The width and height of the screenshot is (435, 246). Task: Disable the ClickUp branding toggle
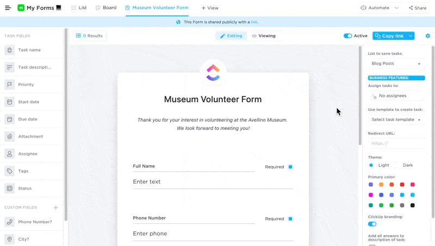point(372,224)
